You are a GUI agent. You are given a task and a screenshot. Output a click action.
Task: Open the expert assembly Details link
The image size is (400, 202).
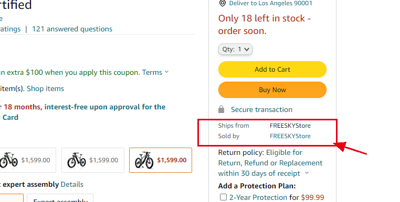(72, 184)
